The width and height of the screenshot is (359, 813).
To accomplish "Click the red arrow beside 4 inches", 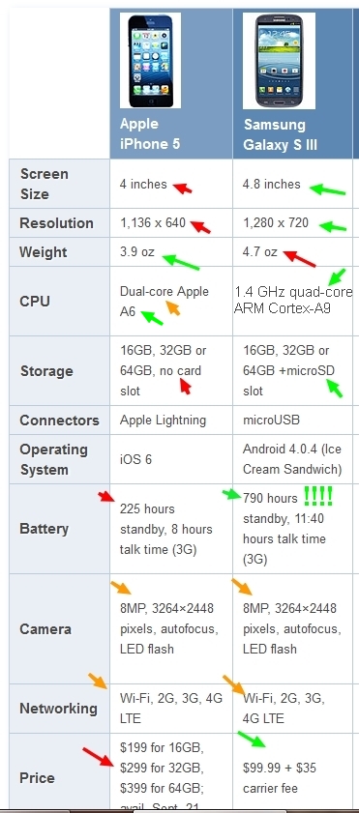I will point(183,188).
